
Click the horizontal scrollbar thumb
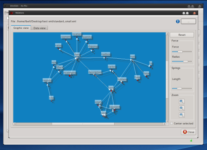point(83,124)
